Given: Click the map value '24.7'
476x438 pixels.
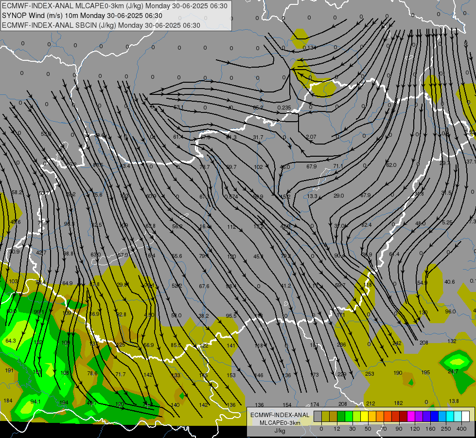Looking at the screenshot, I should tap(453, 371).
